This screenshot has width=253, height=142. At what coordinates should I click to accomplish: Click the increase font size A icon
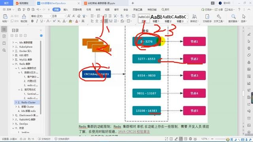pyautogui.click(x=69, y=16)
